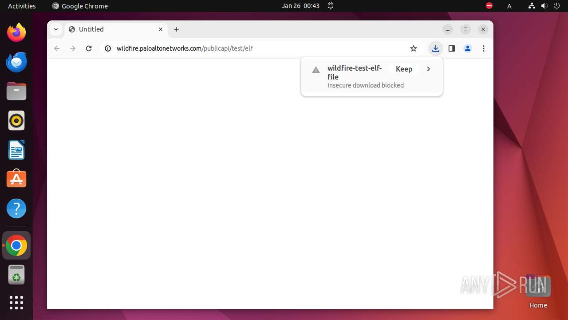Close the Untitled tab
The width and height of the screenshot is (568, 320).
(x=161, y=29)
